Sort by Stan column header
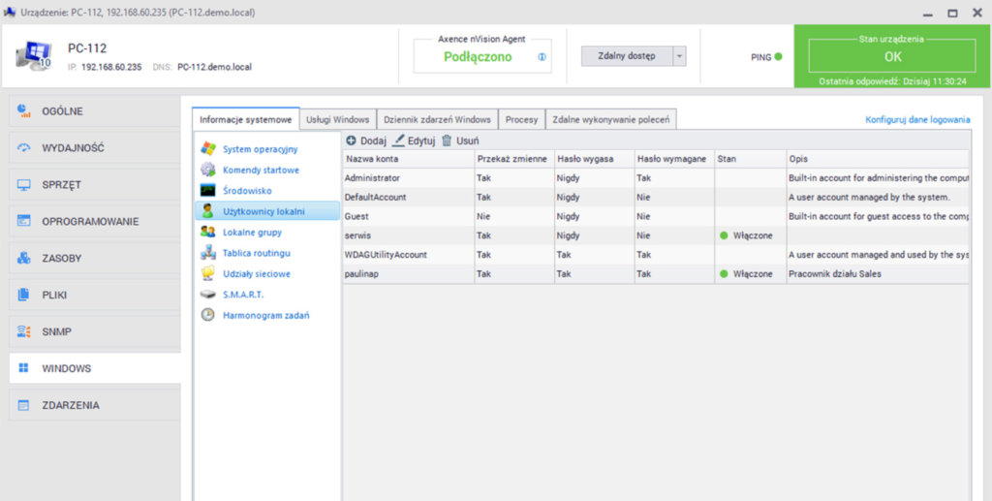 pos(751,159)
